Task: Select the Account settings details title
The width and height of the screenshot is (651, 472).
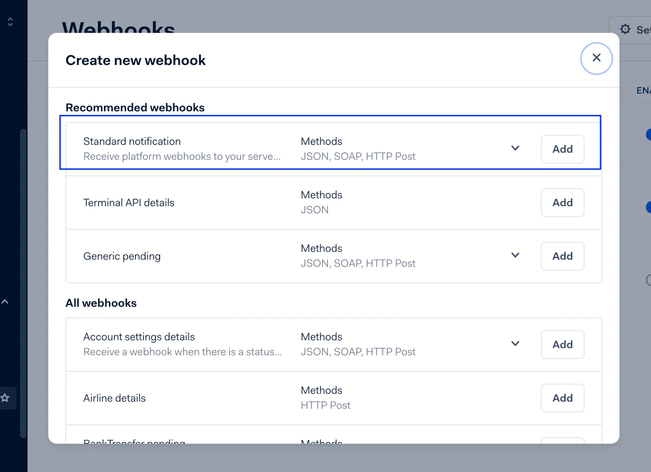Action: coord(139,337)
